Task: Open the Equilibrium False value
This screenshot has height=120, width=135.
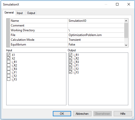Action: pyautogui.click(x=96, y=44)
